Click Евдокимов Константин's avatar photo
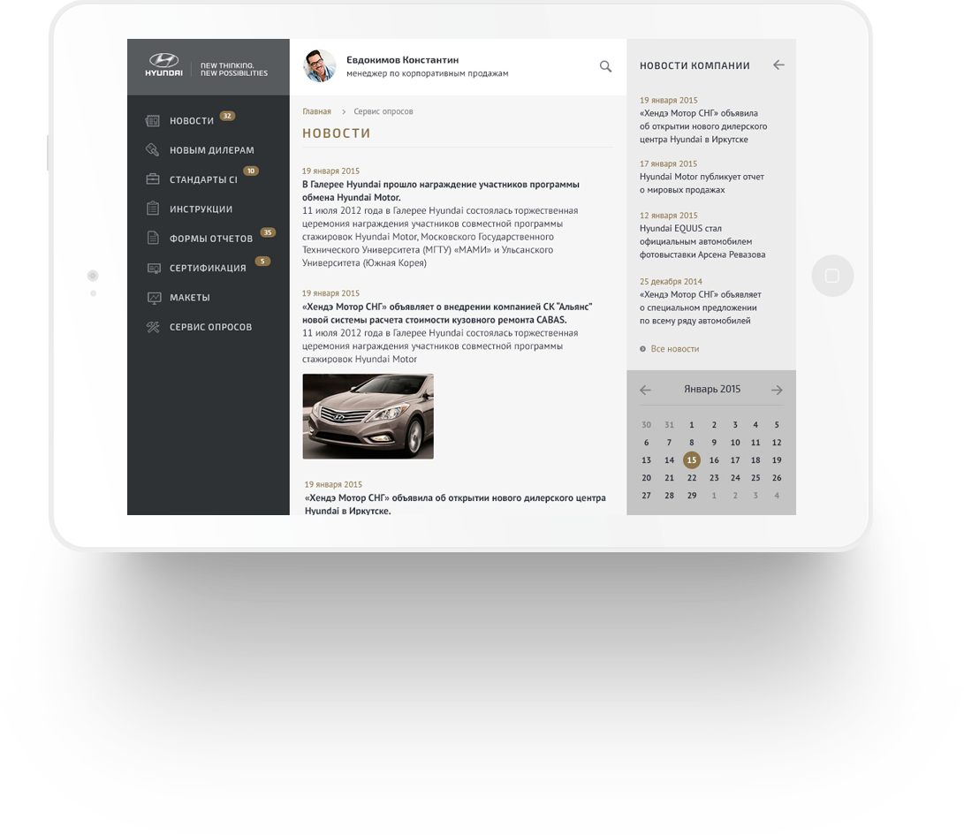964x835 pixels. (x=320, y=65)
